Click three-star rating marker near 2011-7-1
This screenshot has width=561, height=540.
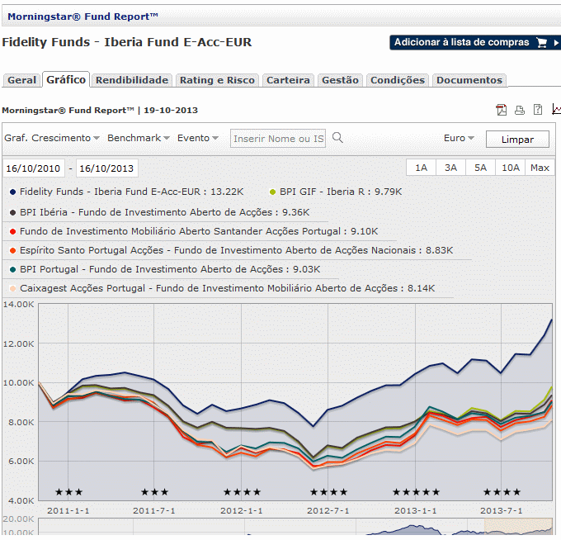click(x=154, y=492)
